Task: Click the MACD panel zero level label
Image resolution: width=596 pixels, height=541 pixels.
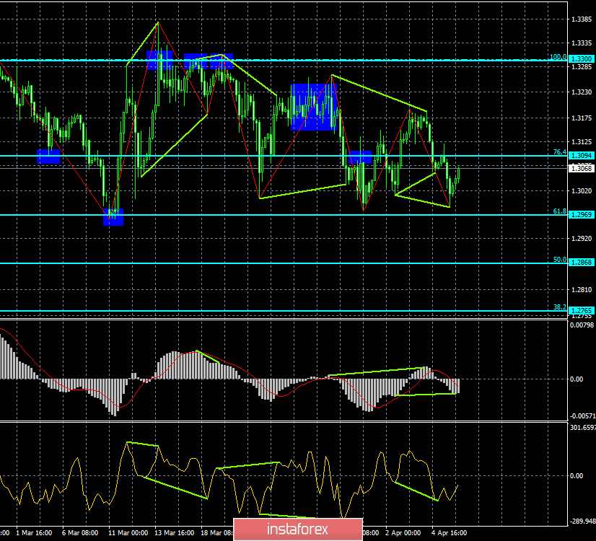Action: coord(577,379)
